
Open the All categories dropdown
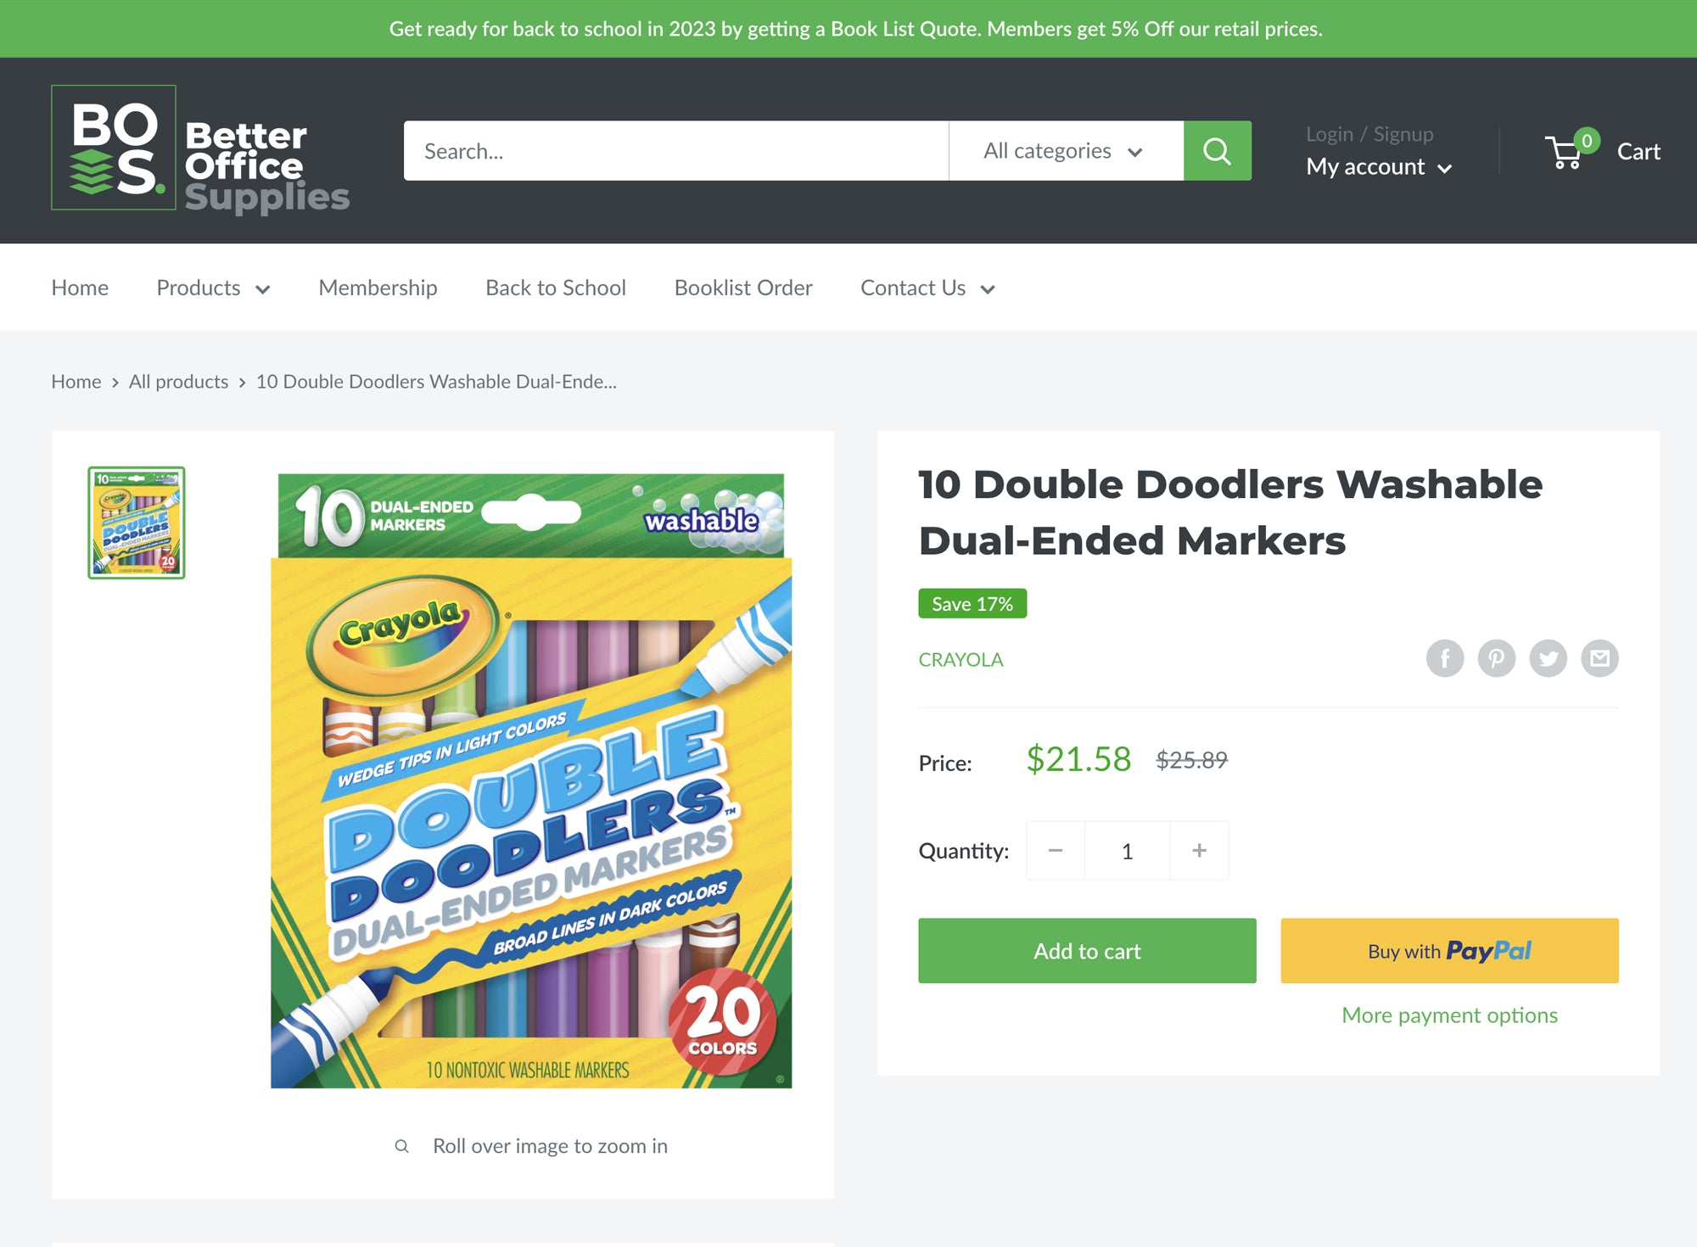coord(1066,151)
